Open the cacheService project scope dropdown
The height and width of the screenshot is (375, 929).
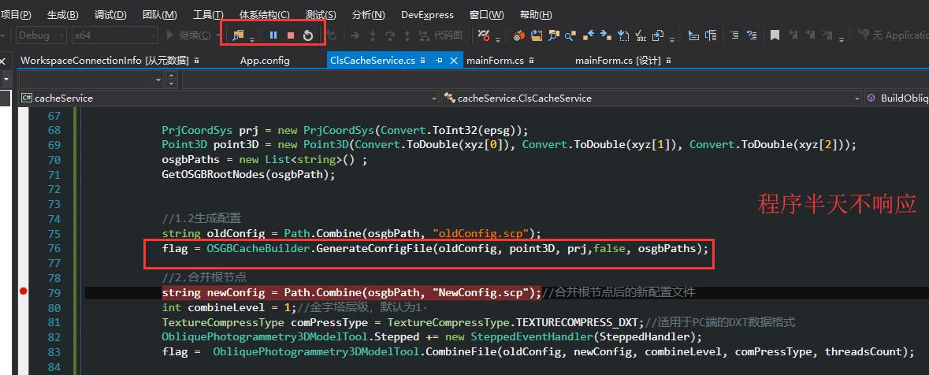229,98
